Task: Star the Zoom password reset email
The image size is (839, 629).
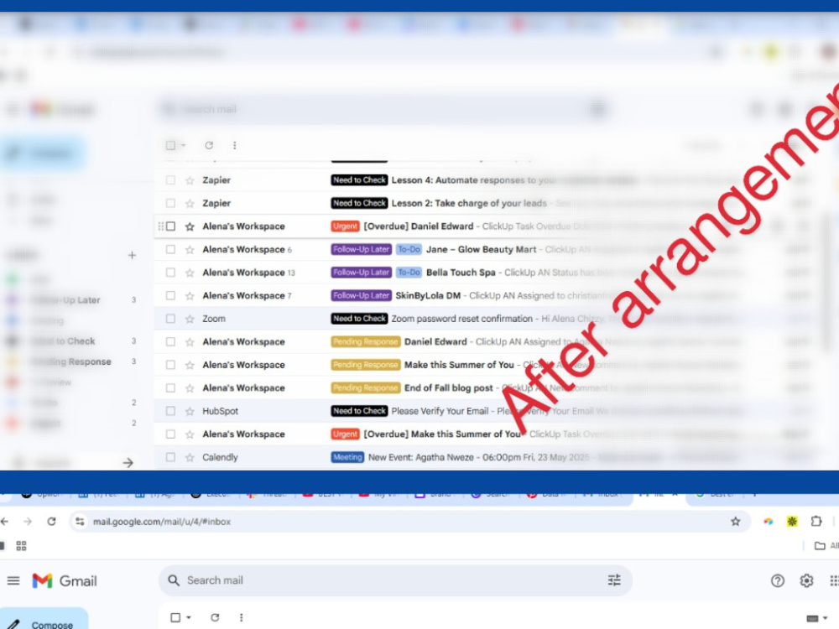Action: (190, 319)
